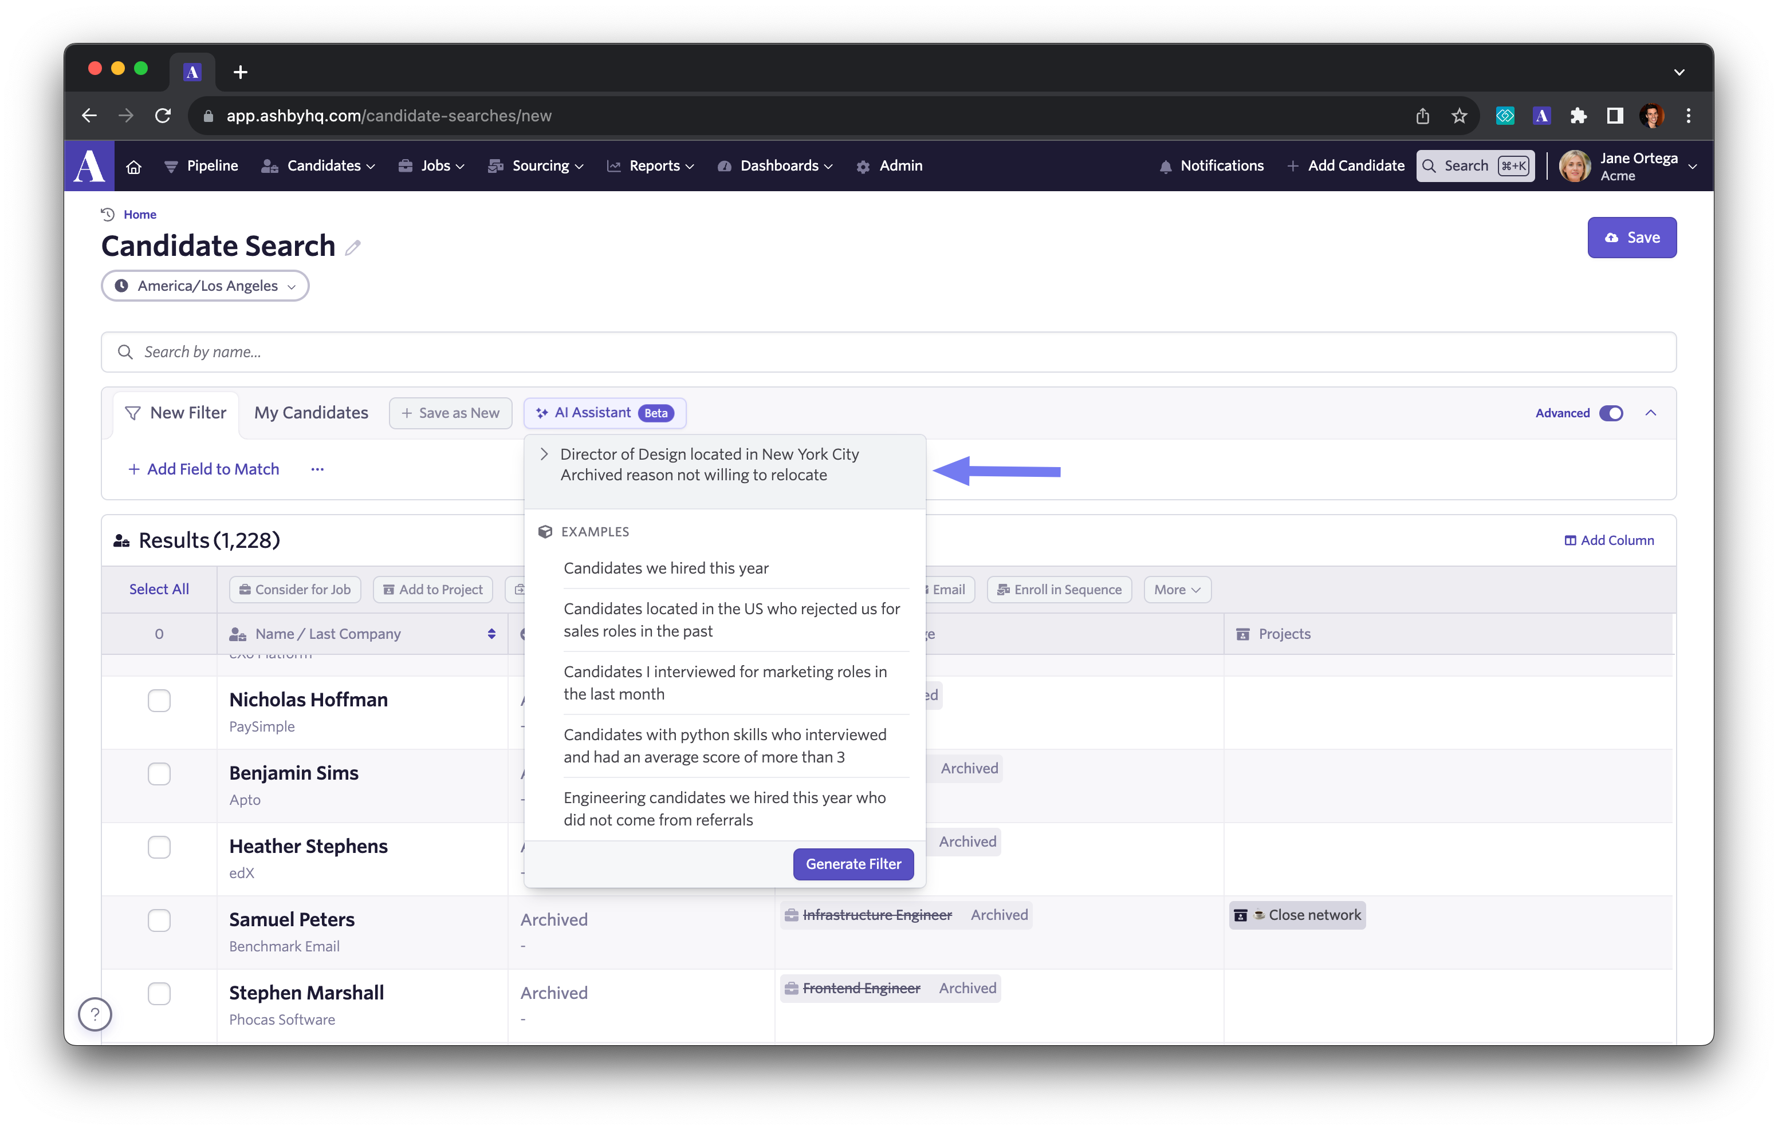Select the checkbox for Samuel Peters

click(x=159, y=920)
